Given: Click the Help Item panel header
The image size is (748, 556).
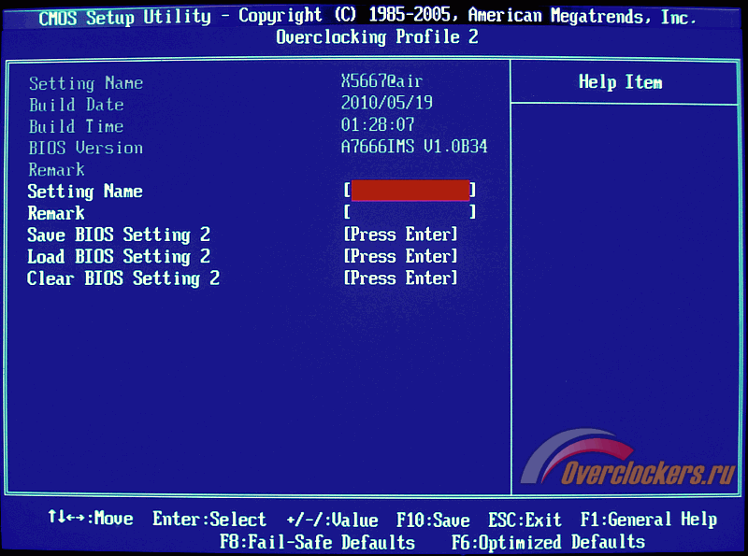Looking at the screenshot, I should point(620,82).
